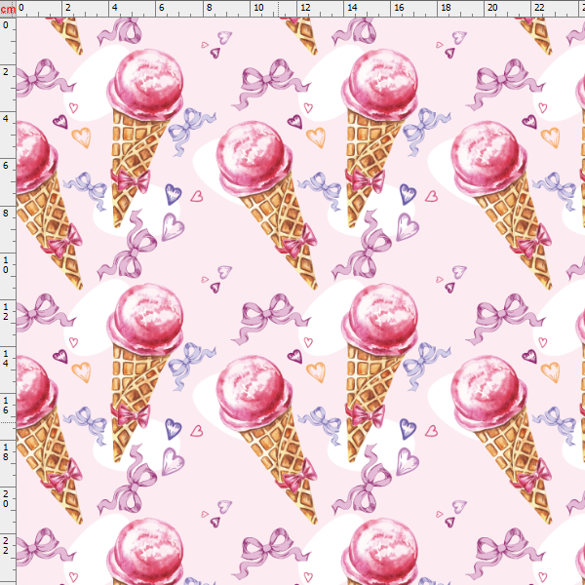Click the 10 mark on vertical ruler
The height and width of the screenshot is (585, 585).
pos(6,264)
